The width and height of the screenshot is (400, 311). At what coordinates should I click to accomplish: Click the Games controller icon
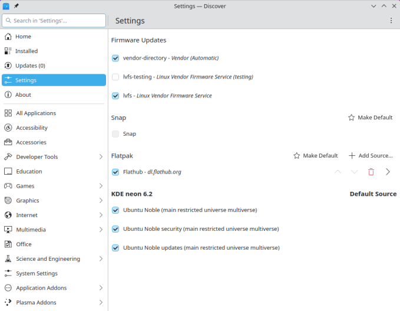click(8, 186)
